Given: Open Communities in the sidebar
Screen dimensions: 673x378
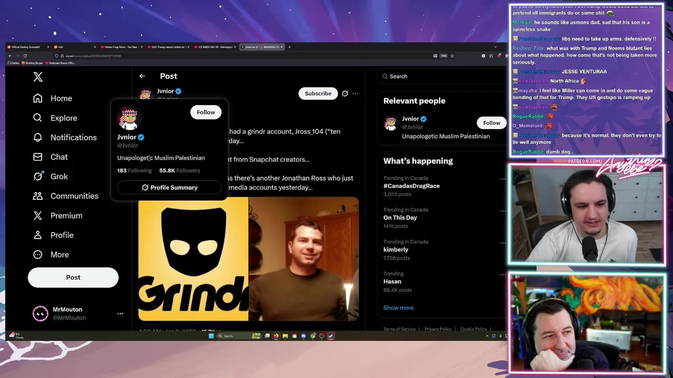Looking at the screenshot, I should 66,196.
